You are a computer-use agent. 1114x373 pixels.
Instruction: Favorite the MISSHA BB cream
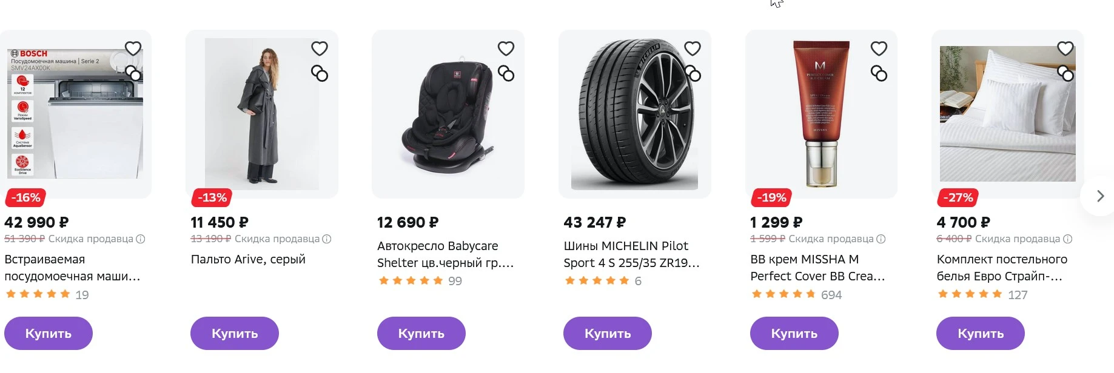coord(879,48)
